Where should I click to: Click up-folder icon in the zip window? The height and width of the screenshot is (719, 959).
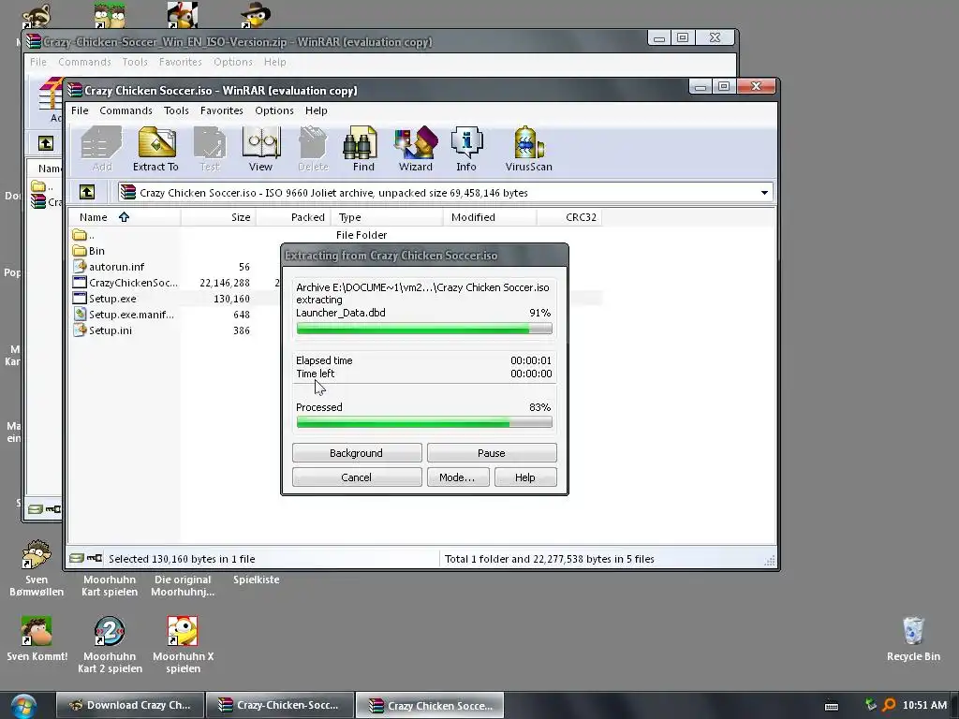(x=46, y=143)
